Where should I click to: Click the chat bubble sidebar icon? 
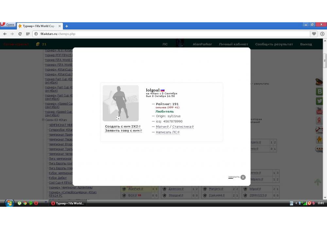tap(319, 149)
